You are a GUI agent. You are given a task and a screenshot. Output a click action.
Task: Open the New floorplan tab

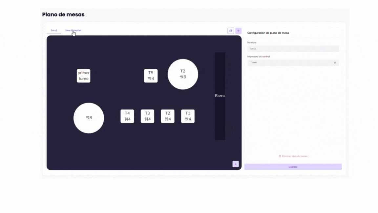[x=73, y=31]
